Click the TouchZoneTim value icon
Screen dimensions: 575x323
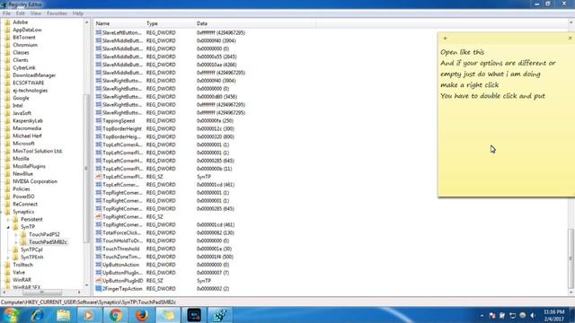[99, 257]
